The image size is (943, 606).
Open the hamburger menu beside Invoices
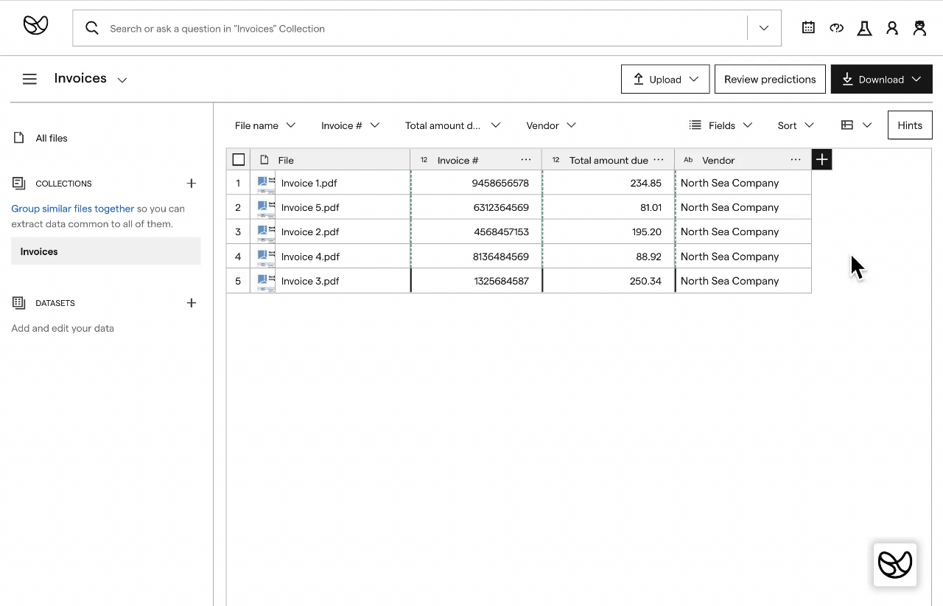tap(29, 79)
